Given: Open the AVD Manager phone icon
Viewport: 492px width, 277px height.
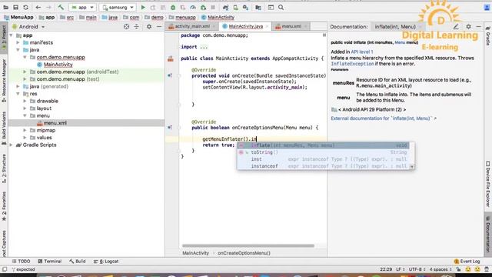Looking at the screenshot, I should 236,7.
